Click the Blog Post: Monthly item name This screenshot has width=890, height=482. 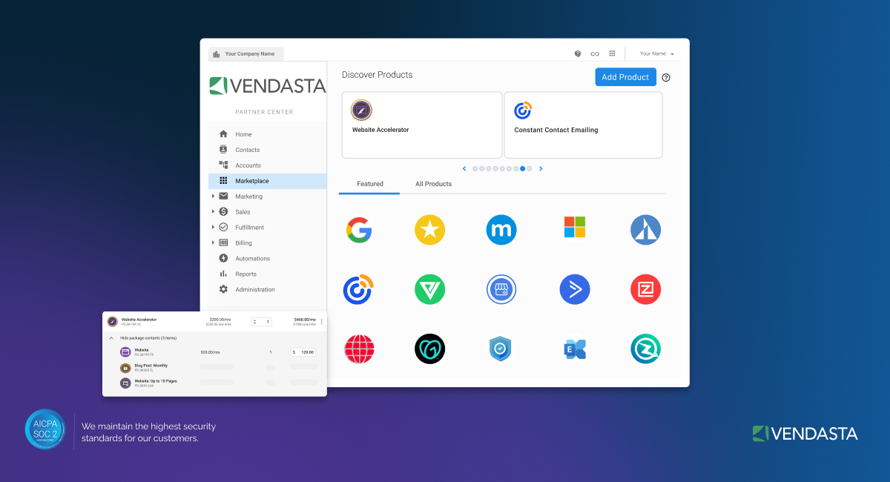[x=151, y=366]
